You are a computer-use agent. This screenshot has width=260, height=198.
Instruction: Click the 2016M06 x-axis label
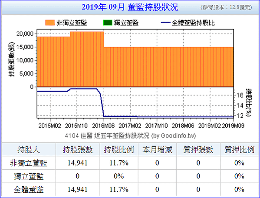coord(103,125)
